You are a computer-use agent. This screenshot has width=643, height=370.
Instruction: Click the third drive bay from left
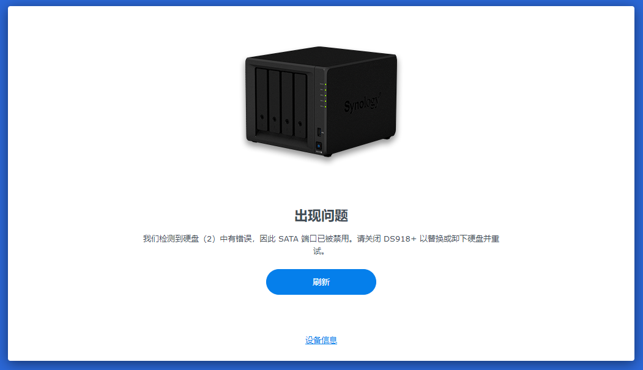coord(287,104)
